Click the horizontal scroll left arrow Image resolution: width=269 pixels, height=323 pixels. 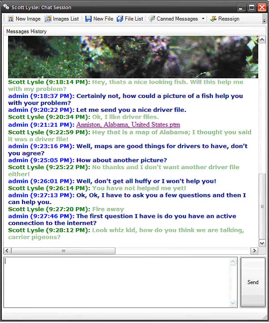point(7,251)
